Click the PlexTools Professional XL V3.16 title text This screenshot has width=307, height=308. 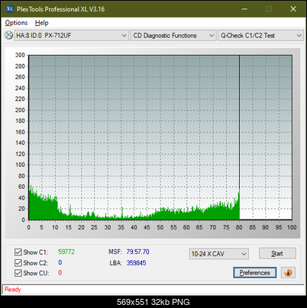[x=60, y=9]
